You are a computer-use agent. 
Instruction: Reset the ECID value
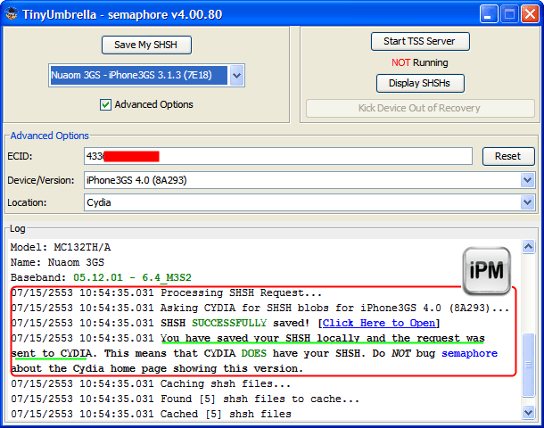pyautogui.click(x=508, y=156)
